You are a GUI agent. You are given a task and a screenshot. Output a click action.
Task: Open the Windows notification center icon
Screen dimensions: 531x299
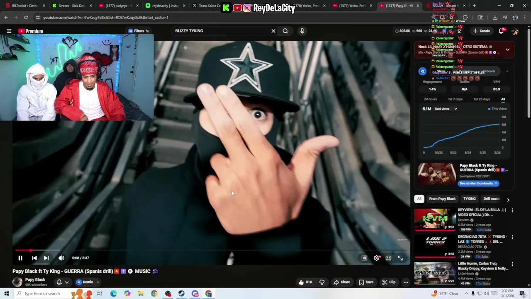523,294
